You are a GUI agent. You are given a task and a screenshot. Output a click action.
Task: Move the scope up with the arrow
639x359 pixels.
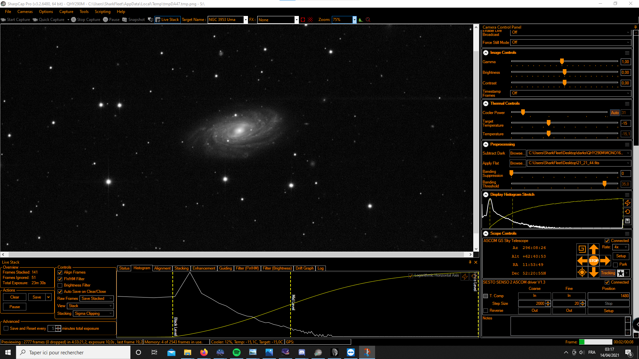593,249
